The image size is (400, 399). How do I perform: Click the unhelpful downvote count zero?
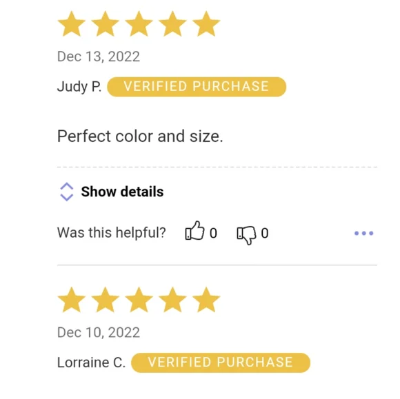pos(265,234)
